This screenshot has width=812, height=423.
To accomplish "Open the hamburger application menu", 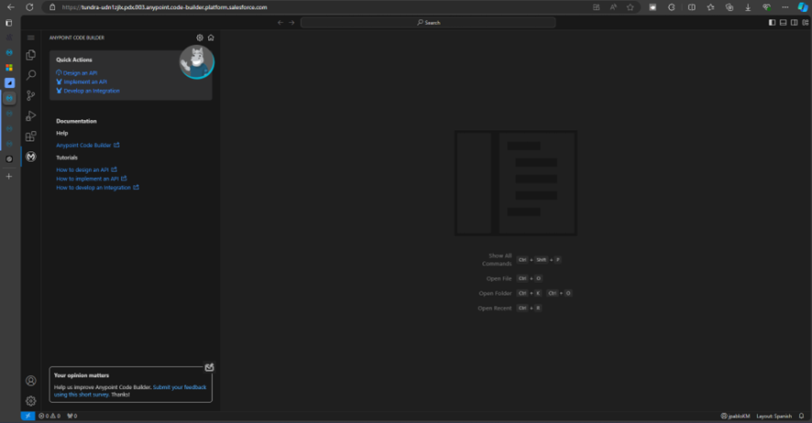I will click(x=31, y=38).
